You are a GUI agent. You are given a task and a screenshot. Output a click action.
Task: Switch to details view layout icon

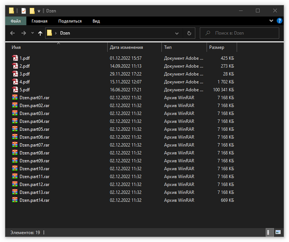click(x=268, y=233)
